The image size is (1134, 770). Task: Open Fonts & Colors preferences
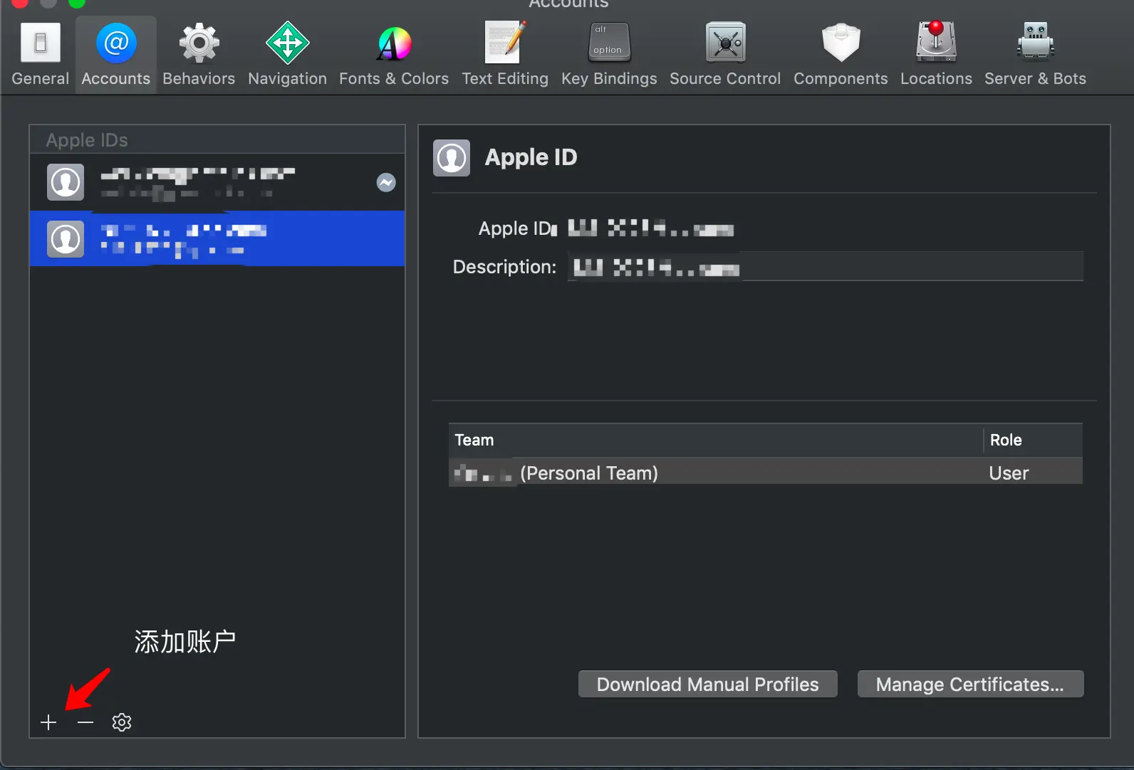(x=394, y=54)
